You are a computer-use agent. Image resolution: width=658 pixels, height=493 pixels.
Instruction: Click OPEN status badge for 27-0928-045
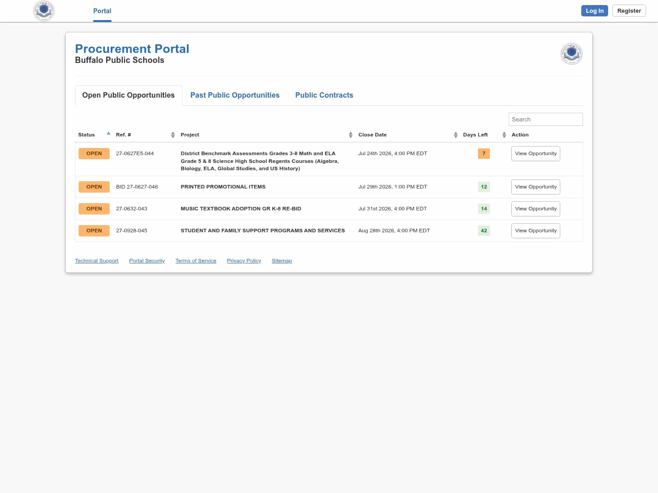click(x=94, y=231)
